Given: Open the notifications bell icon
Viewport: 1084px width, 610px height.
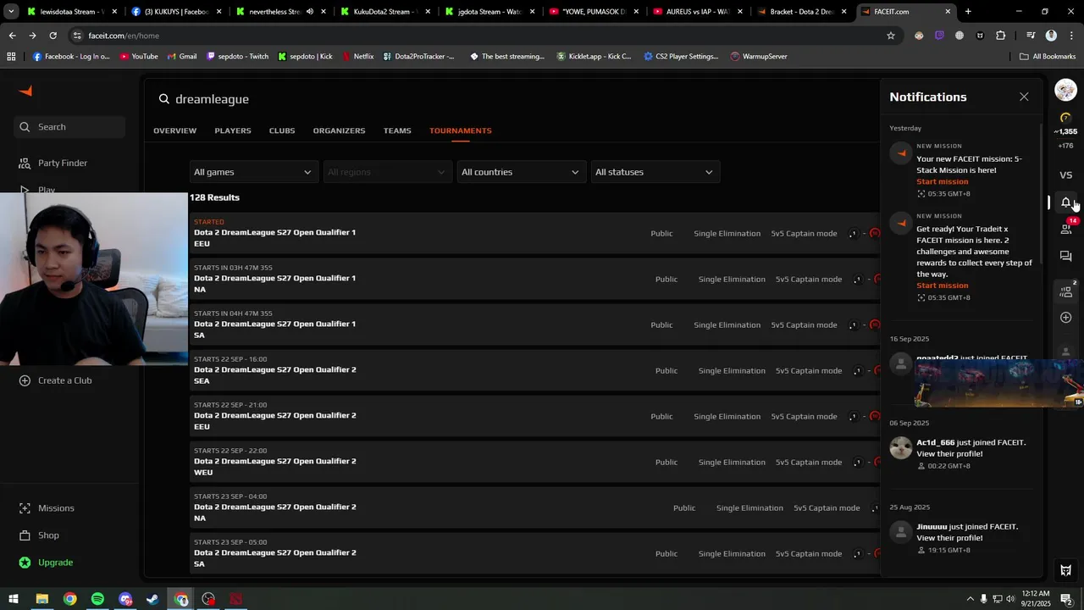Looking at the screenshot, I should [1066, 202].
